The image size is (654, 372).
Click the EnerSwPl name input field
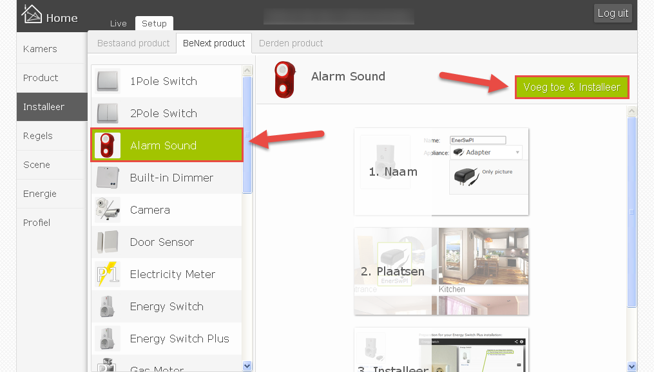coord(477,140)
